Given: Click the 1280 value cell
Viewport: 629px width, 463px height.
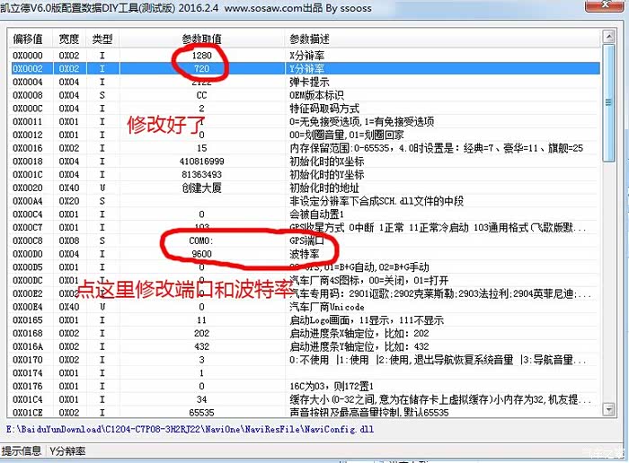Looking at the screenshot, I should [201, 54].
